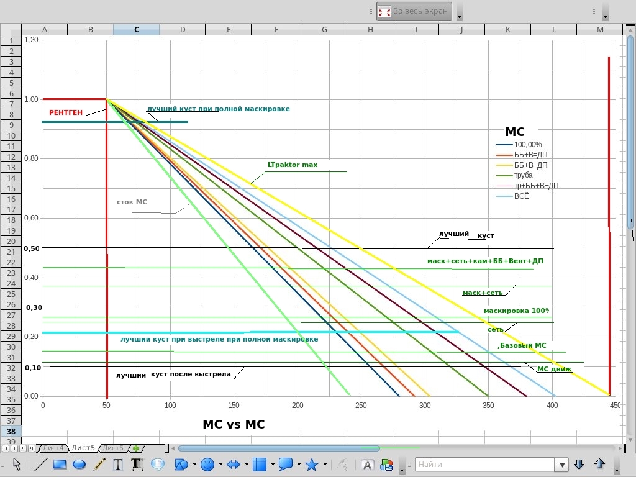Insert a star shape from toolbar

[x=312, y=464]
